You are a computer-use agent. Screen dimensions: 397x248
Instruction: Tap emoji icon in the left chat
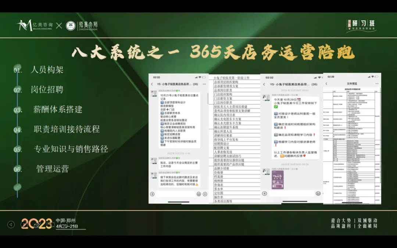[199, 194]
